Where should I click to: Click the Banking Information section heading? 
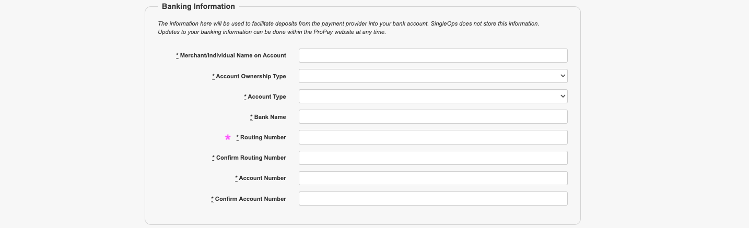pyautogui.click(x=198, y=6)
